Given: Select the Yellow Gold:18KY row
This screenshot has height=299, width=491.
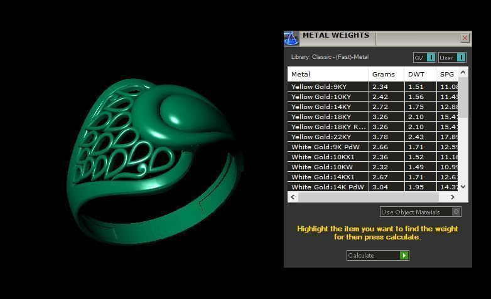Looking at the screenshot, I should tap(372, 117).
